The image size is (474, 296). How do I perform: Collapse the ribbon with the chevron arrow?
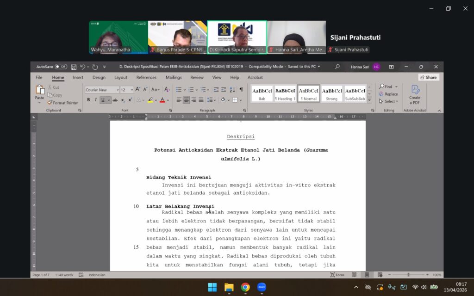coord(439,111)
